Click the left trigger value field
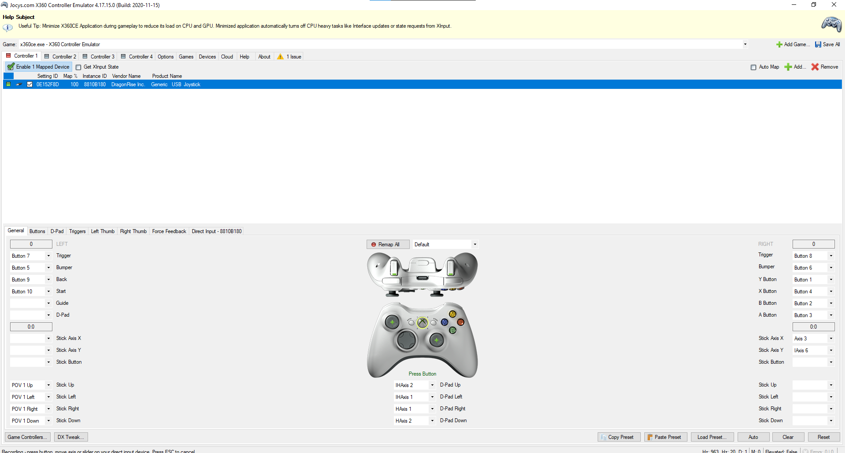The image size is (845, 453). 31,244
